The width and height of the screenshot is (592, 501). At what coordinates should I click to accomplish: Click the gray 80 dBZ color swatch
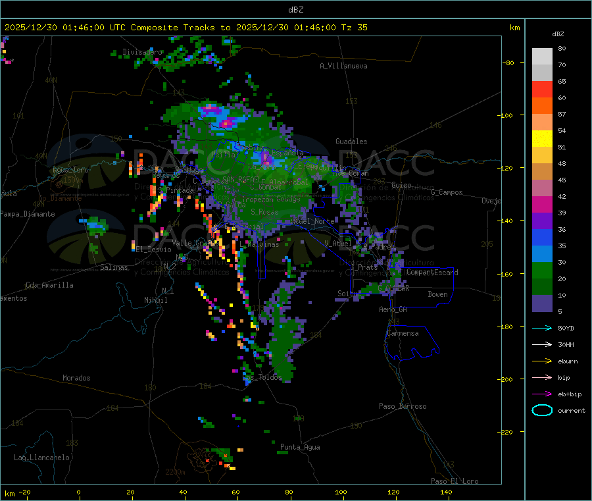(x=542, y=57)
